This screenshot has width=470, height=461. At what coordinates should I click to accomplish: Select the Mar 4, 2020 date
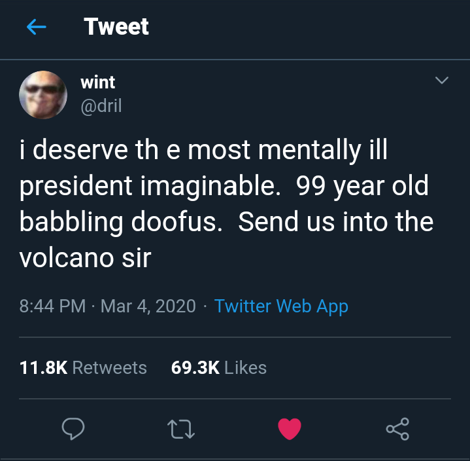(x=148, y=306)
